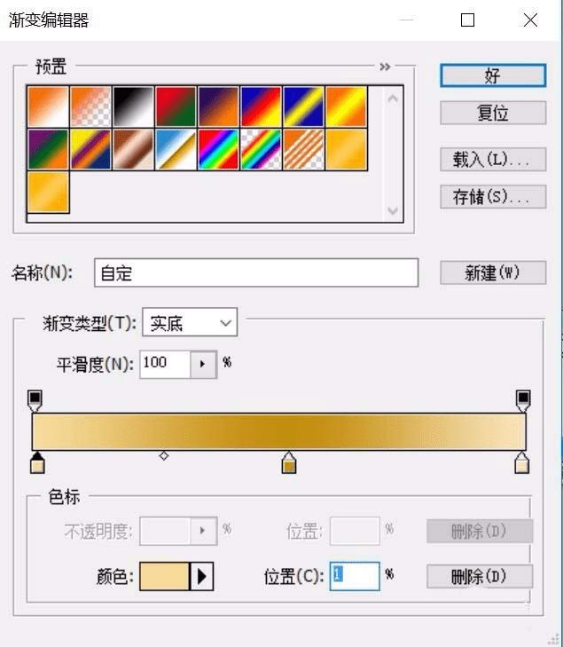Open the presets flyout menu arrows
Image resolution: width=563 pixels, height=647 pixels.
click(x=385, y=67)
